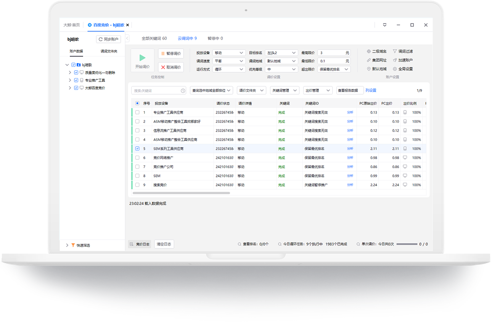Open 优先等级 dropdown showing 中
492x322 pixels.
tap(281, 69)
